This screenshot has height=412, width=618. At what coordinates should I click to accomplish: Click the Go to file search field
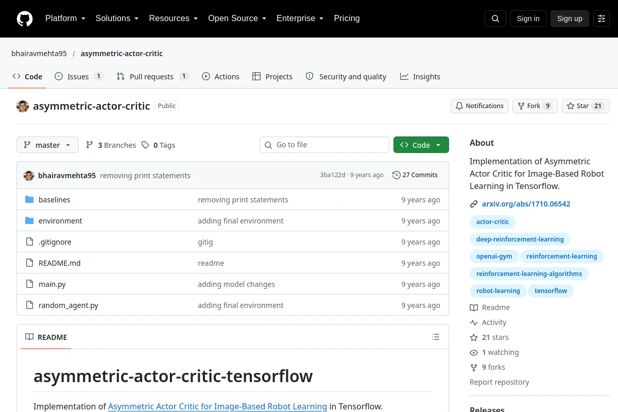(x=324, y=145)
